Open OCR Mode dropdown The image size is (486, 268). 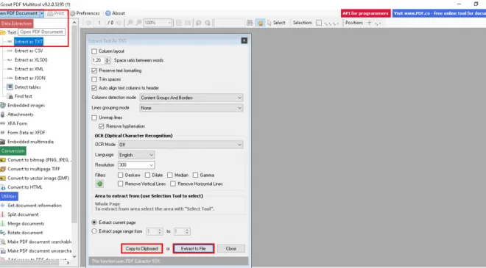(180, 145)
